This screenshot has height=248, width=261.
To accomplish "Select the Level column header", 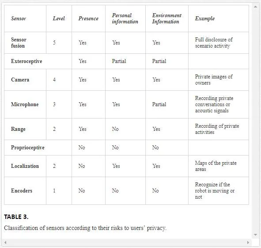I will coord(59,19).
